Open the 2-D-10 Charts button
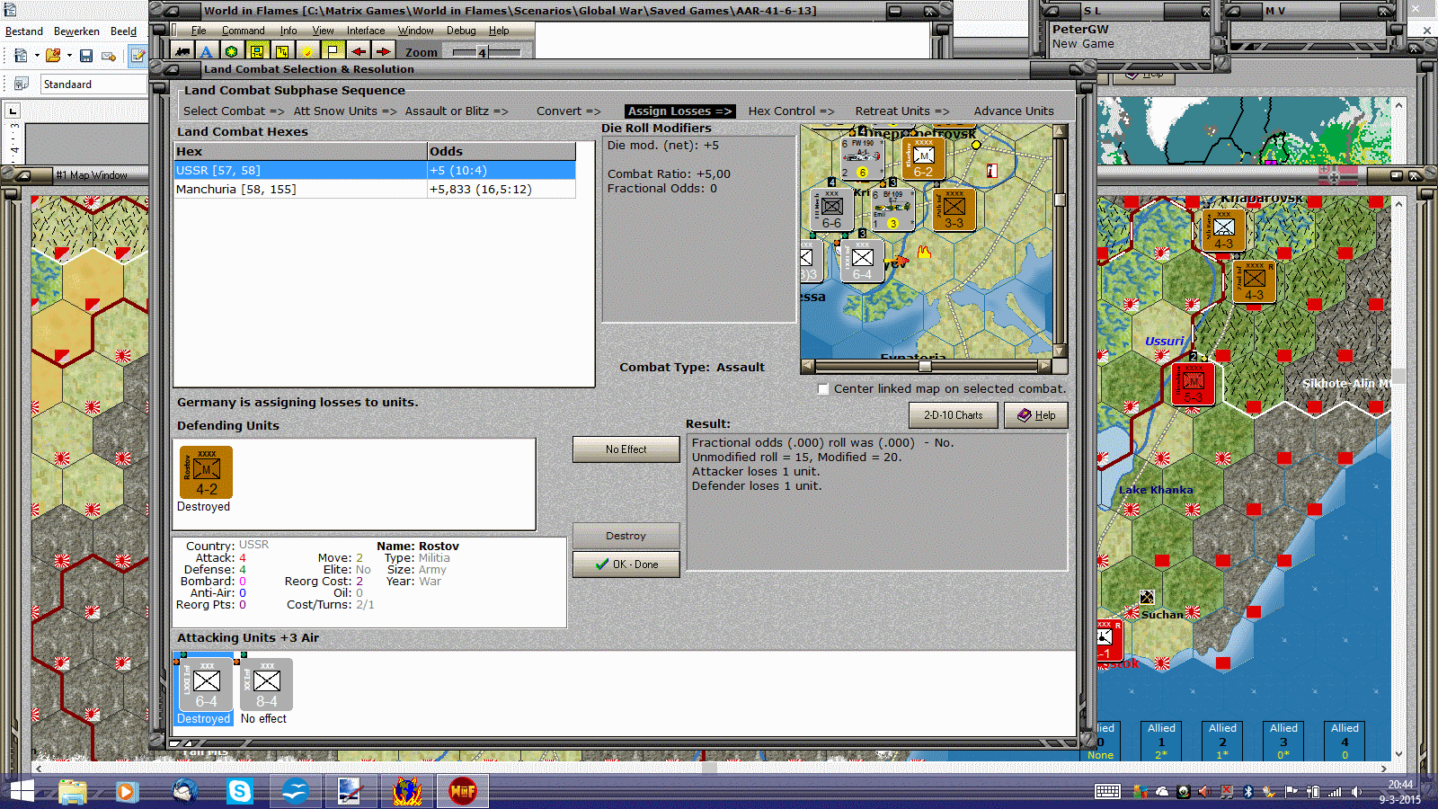Viewport: 1438px width, 809px height. (x=954, y=415)
